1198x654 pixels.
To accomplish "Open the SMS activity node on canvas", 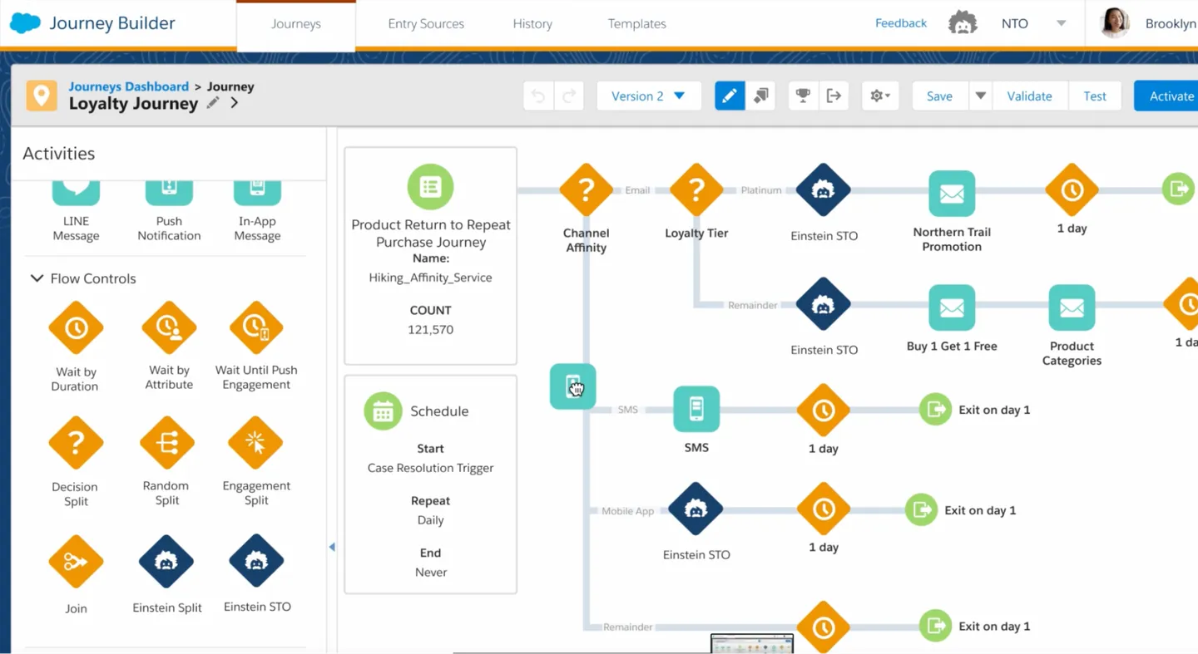I will [x=696, y=409].
